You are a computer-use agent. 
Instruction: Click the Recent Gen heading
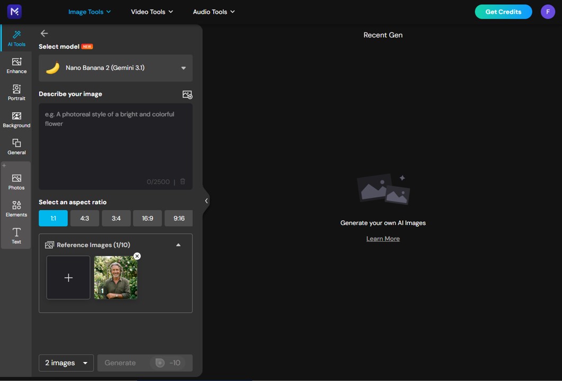point(383,35)
